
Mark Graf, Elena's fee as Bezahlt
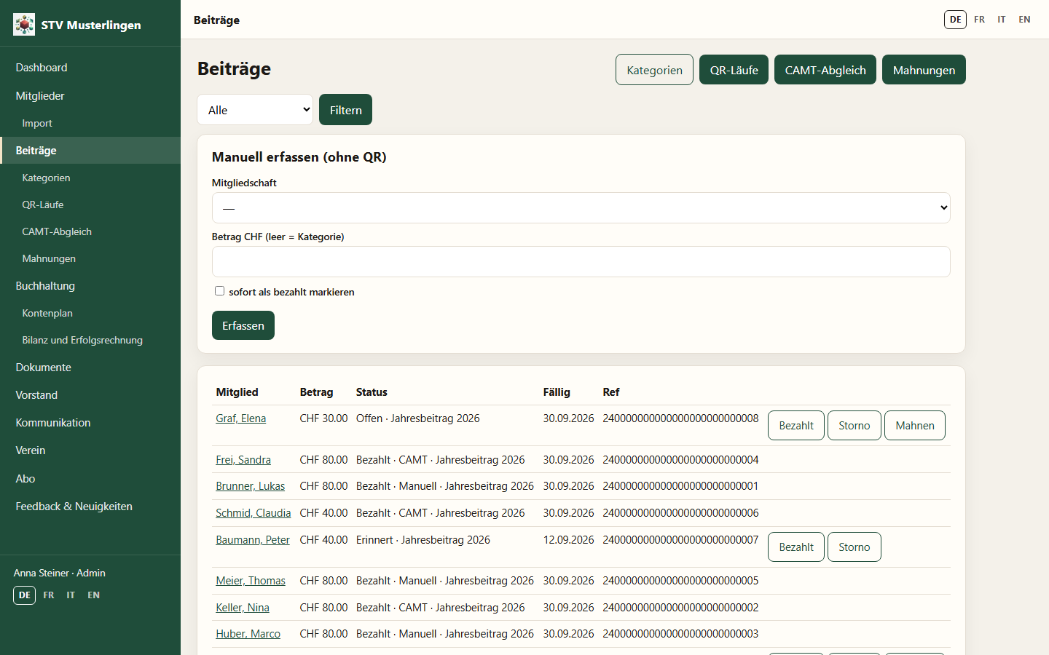coord(796,426)
